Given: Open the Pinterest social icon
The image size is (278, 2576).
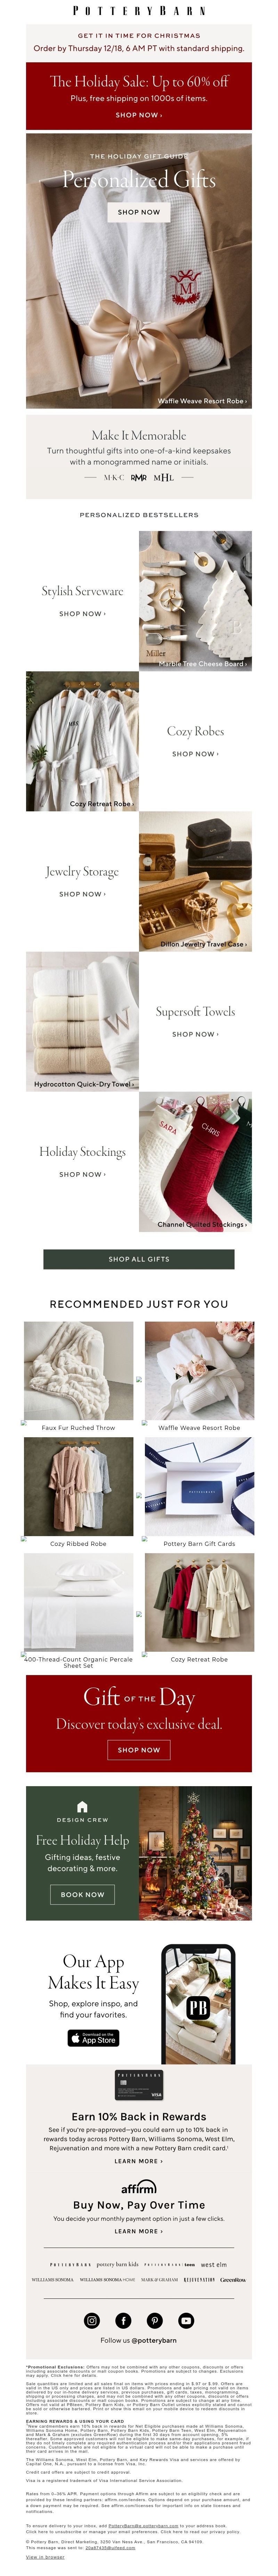Looking at the screenshot, I should click(x=154, y=2320).
